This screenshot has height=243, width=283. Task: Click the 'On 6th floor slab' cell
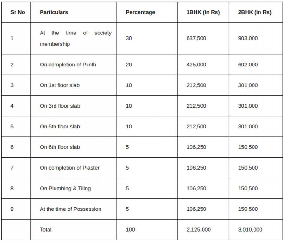(x=74, y=147)
